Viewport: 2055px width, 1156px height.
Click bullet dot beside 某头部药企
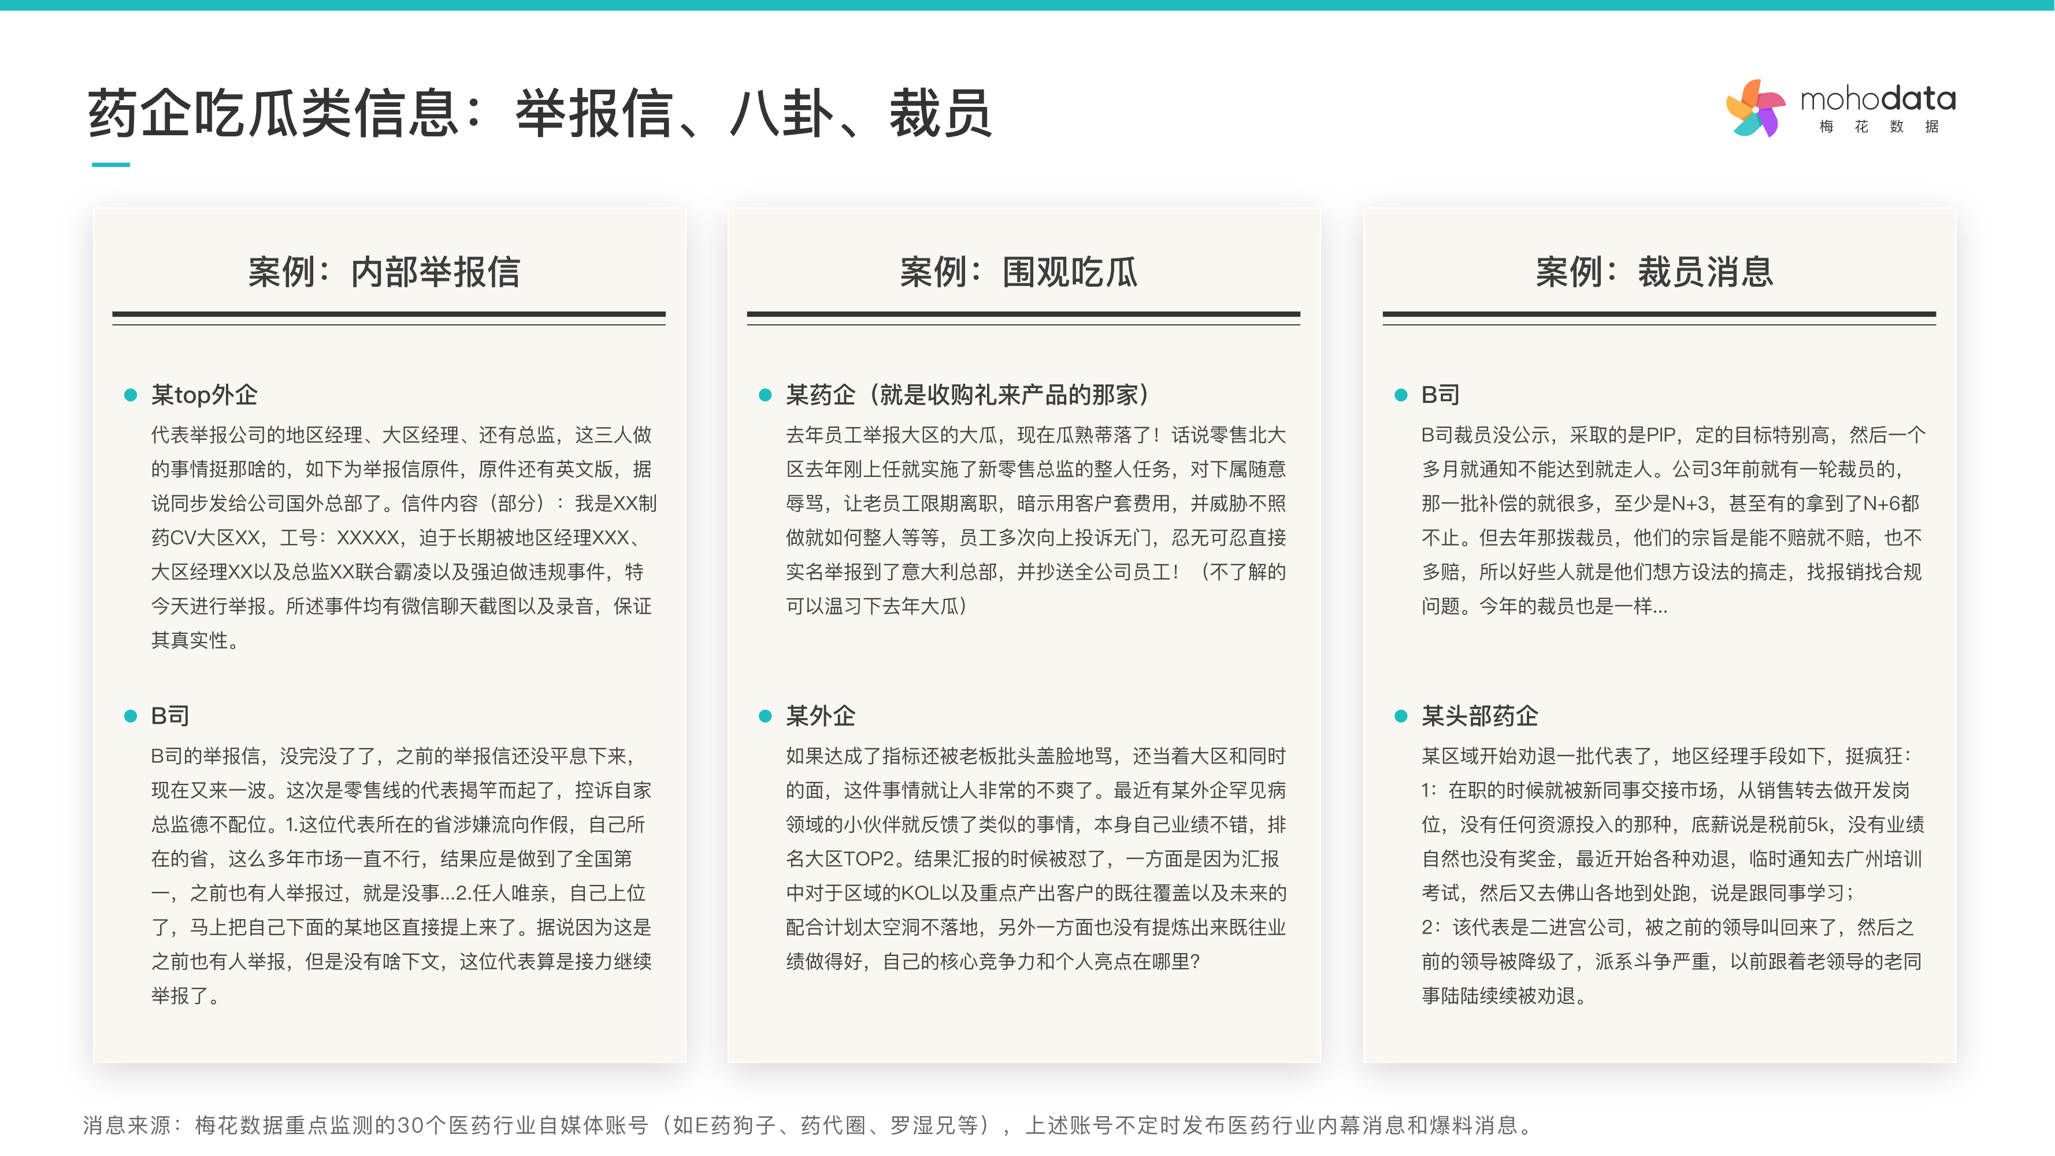point(1400,716)
